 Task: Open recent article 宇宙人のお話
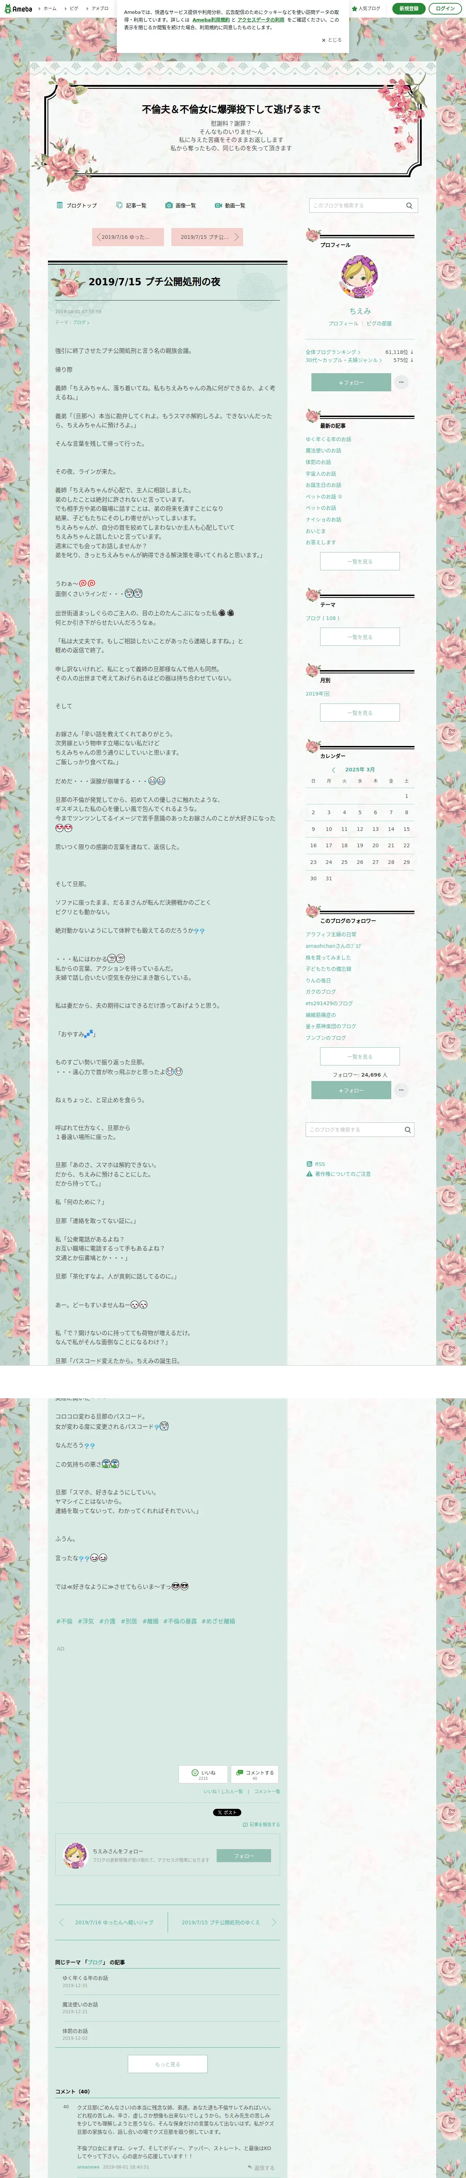[x=320, y=473]
